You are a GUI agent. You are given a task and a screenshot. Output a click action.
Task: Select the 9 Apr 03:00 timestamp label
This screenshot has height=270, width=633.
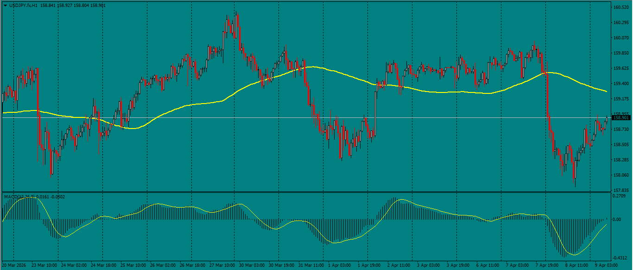coord(607,266)
